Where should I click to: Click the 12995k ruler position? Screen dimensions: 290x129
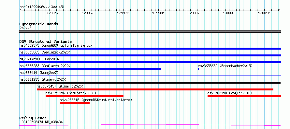point(52,13)
